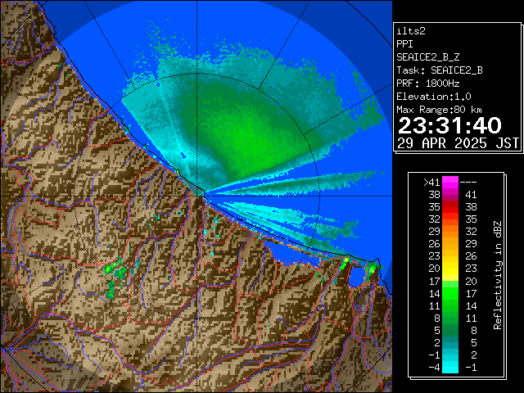Click the yellow 20 to 23 legend color
Screen dimensions: 524x393
tap(450, 269)
